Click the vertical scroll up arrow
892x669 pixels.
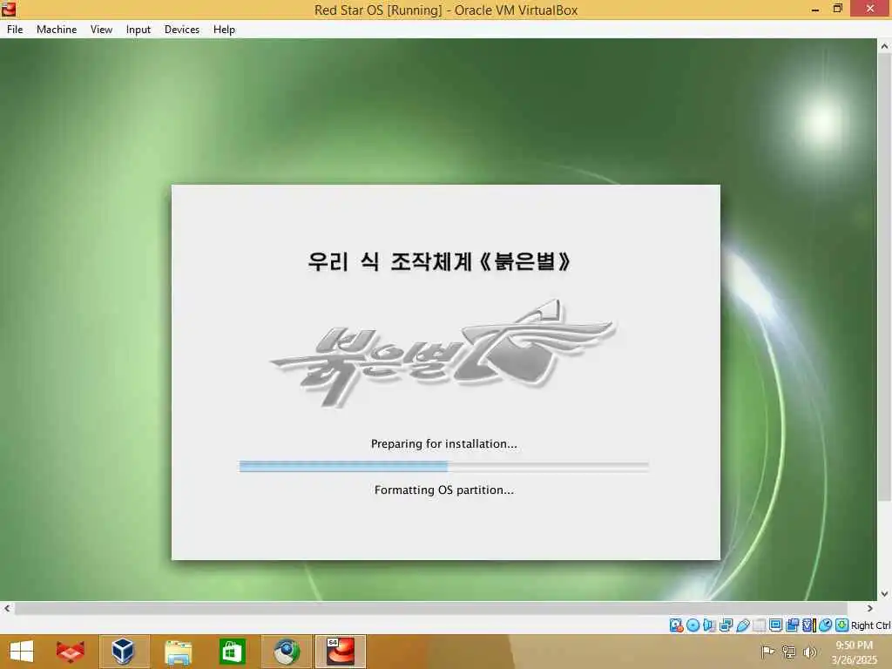(x=884, y=46)
